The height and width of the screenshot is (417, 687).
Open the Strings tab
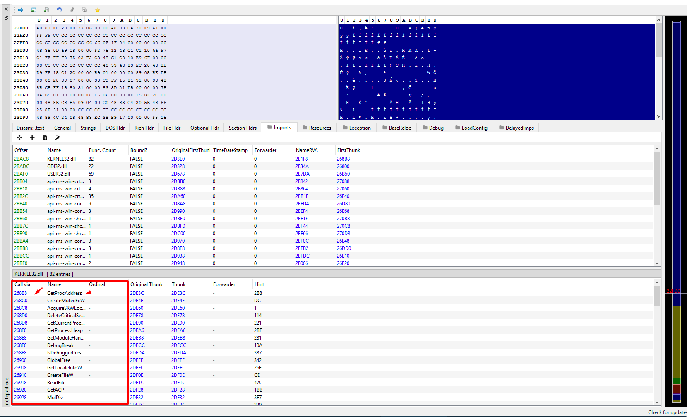tap(88, 128)
